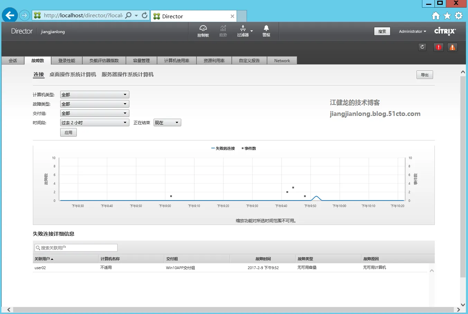Sort by 计算机名称 column header
The image size is (468, 314).
click(131, 259)
